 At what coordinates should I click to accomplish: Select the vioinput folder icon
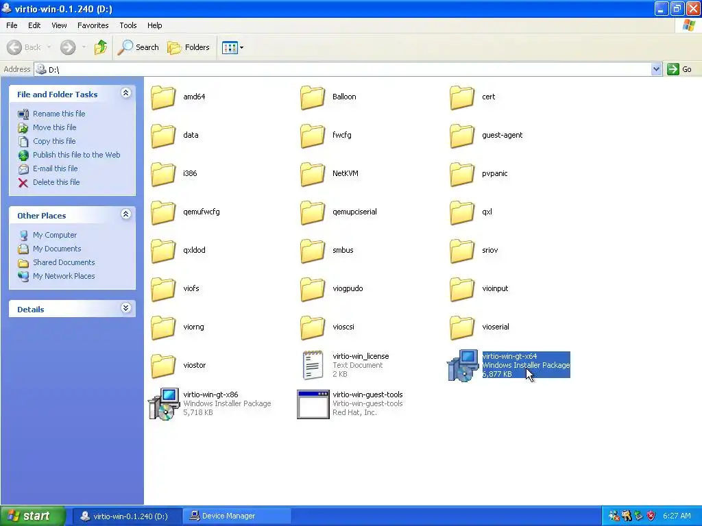click(x=462, y=290)
